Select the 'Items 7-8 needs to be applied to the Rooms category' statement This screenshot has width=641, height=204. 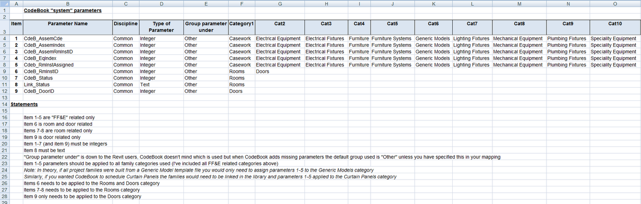[82, 190]
